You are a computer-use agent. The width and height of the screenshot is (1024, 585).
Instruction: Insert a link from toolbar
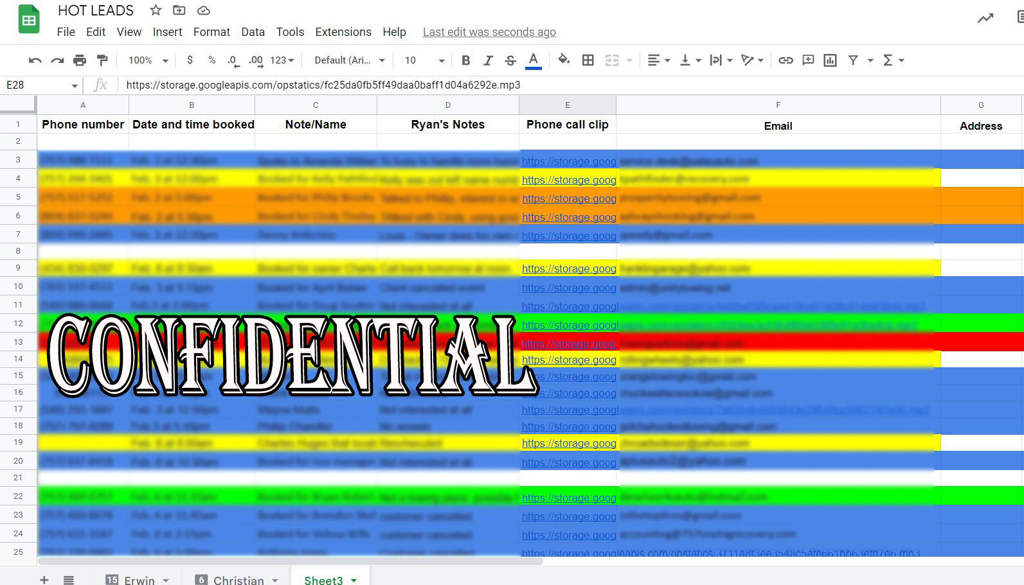[786, 60]
